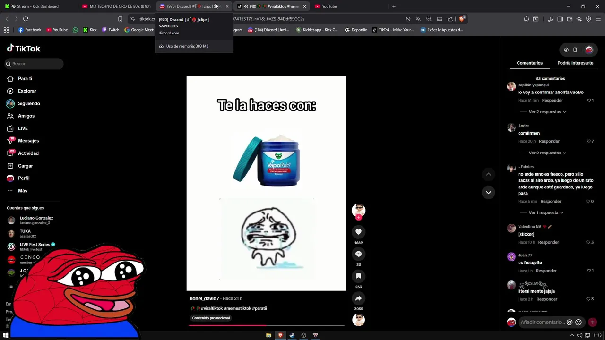Switch to the 'Podría interesarte' tab
The width and height of the screenshot is (605, 340).
575,63
